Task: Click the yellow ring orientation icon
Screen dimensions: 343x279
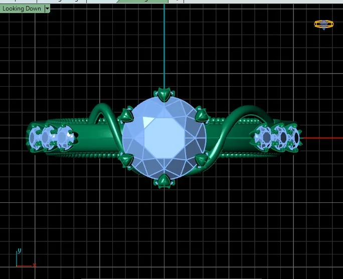Action: coord(324,24)
